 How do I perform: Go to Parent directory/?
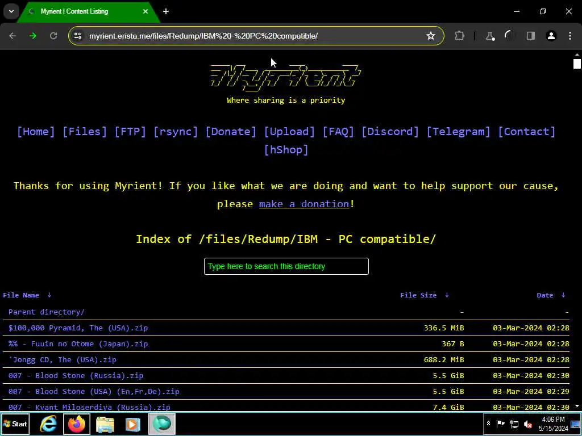[x=47, y=312]
